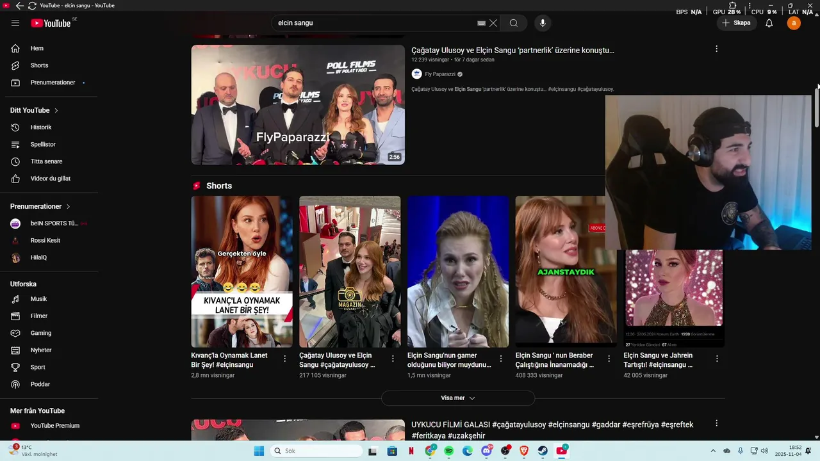This screenshot has height=461, width=820.
Task: Open options for gamer olduğunu short
Action: [x=501, y=359]
